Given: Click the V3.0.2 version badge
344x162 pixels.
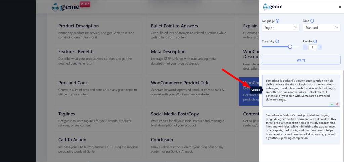Looking at the screenshot, I should pos(85,4).
